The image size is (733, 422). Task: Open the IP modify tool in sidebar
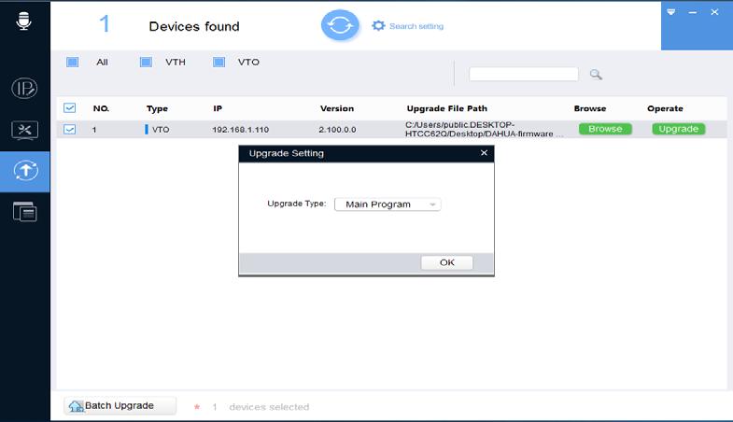(24, 89)
